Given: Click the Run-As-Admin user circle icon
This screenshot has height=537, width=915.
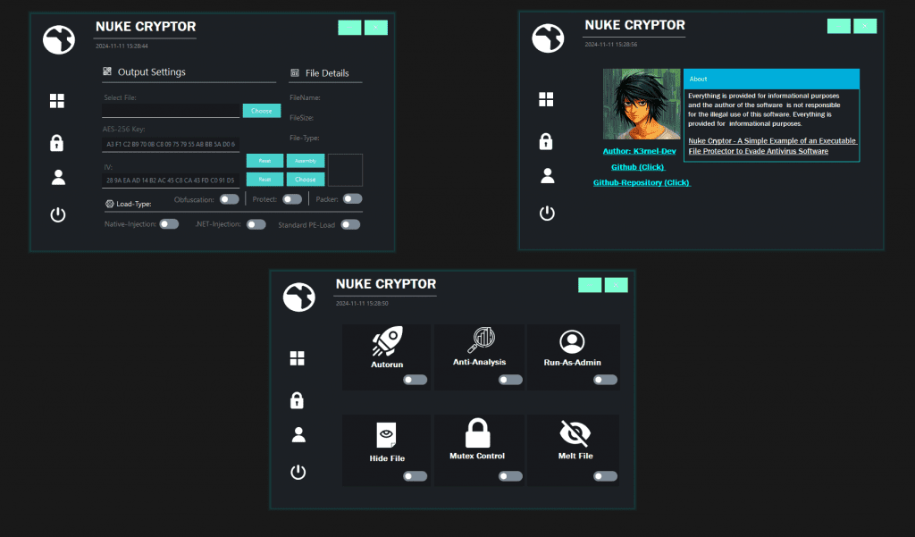Looking at the screenshot, I should click(572, 341).
